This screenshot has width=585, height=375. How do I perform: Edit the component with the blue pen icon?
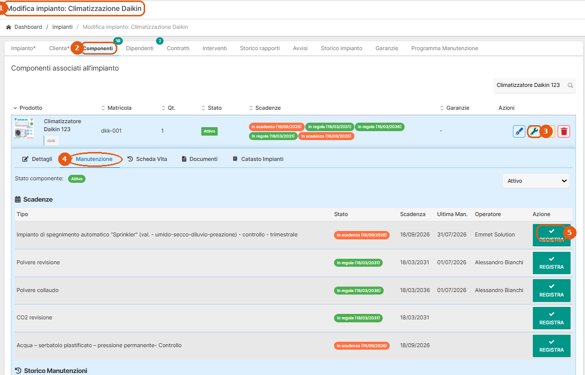coord(519,131)
